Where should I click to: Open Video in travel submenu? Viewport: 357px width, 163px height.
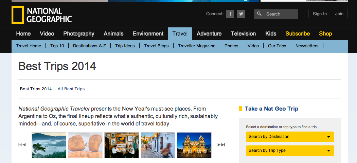[x=253, y=46]
